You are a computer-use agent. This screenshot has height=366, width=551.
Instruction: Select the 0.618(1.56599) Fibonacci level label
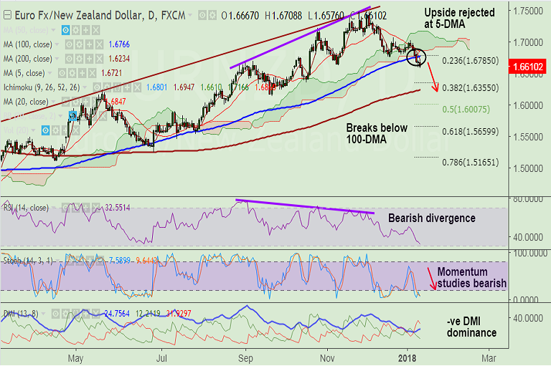click(x=471, y=132)
